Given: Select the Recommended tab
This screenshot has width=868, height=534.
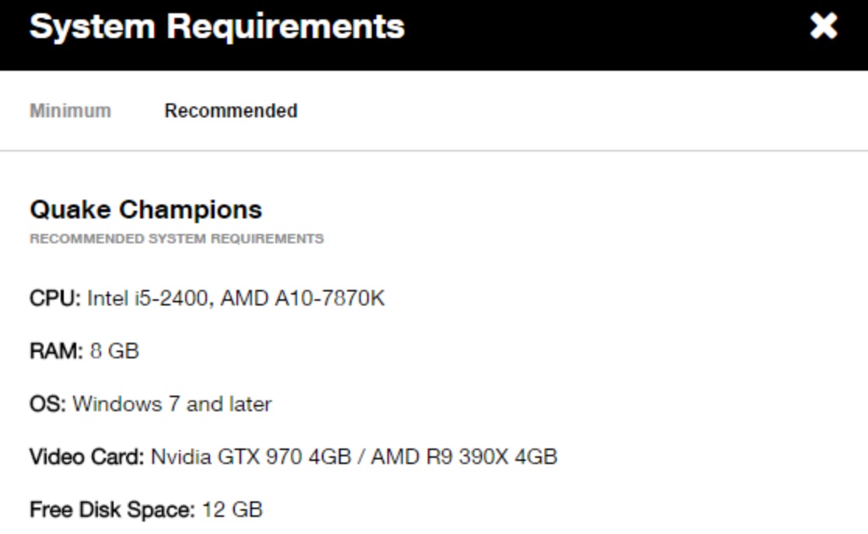Looking at the screenshot, I should pos(231,111).
